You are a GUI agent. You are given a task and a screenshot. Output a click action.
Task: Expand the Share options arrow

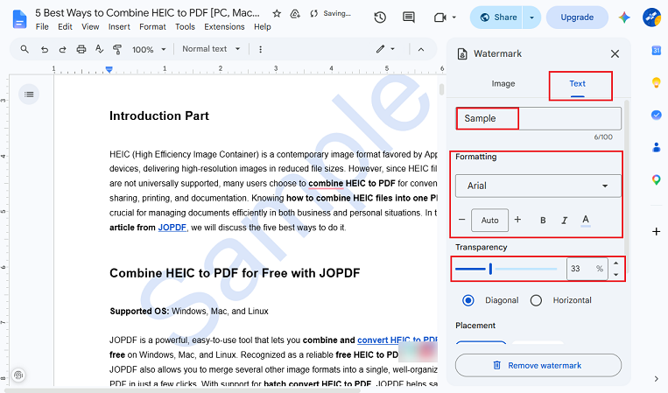click(531, 18)
